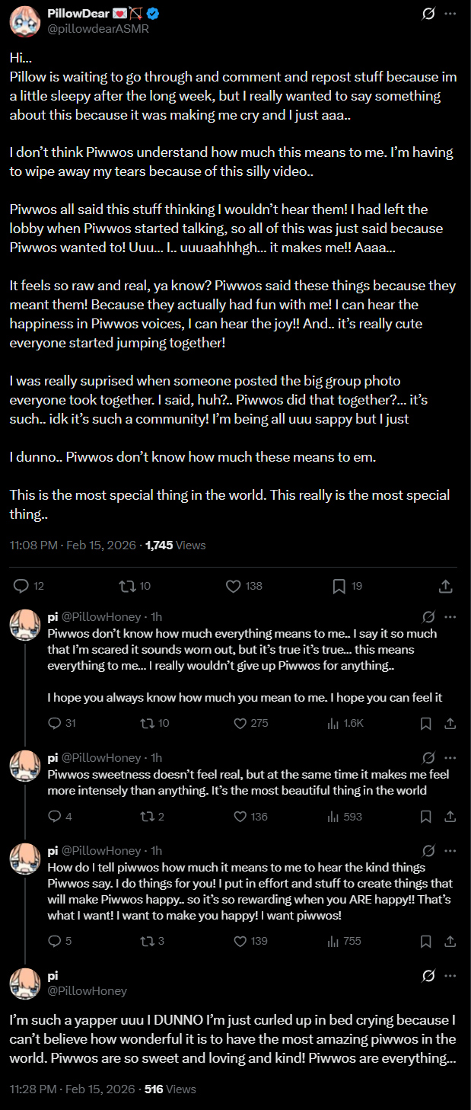The width and height of the screenshot is (471, 1110).
Task: Reply to PillowDear's main post
Action: point(21,586)
